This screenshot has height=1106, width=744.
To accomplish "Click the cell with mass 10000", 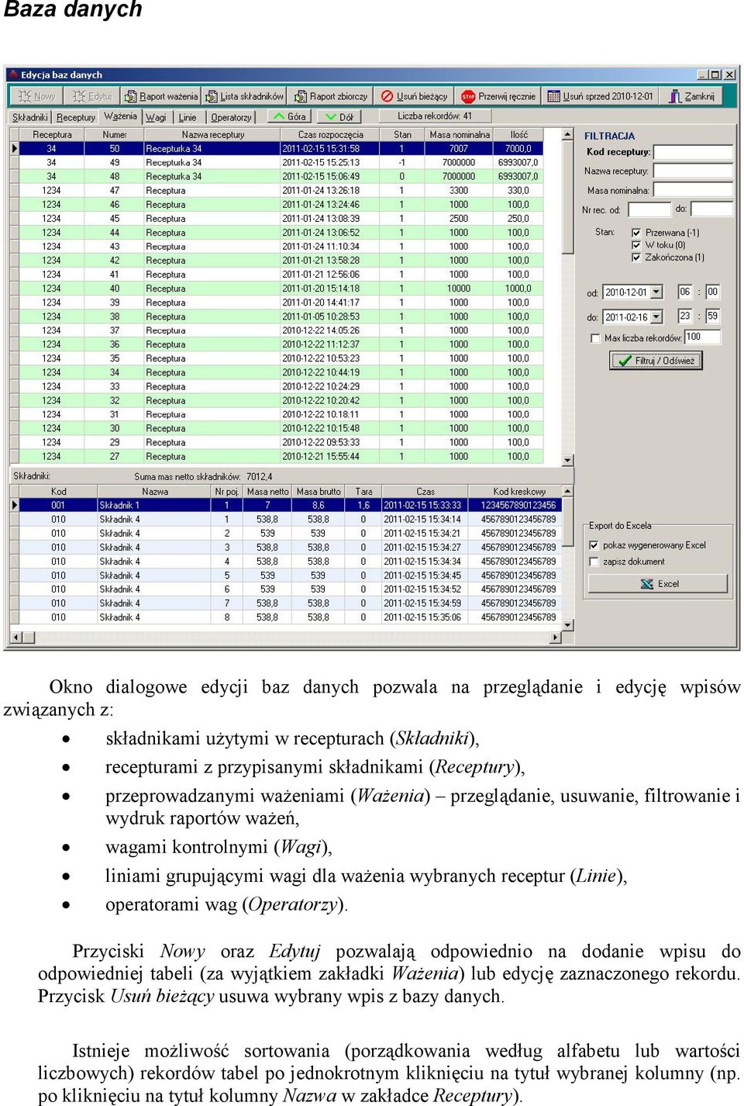I will (x=459, y=288).
